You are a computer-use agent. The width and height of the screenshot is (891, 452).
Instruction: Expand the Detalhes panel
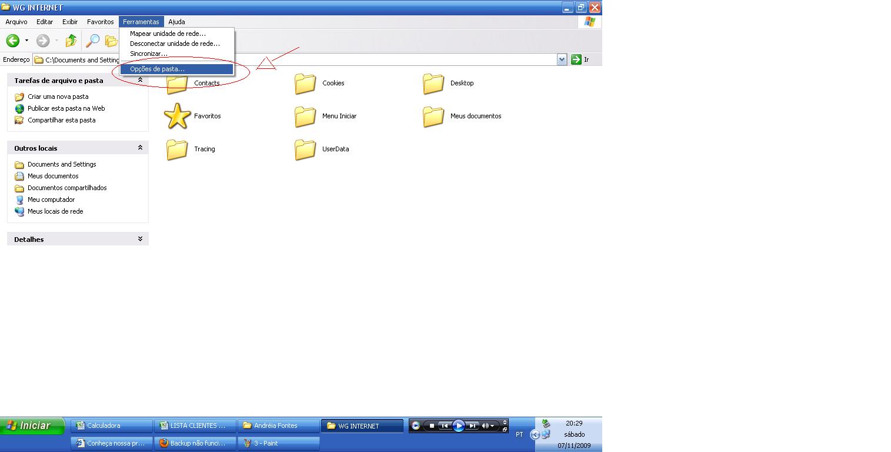[140, 239]
